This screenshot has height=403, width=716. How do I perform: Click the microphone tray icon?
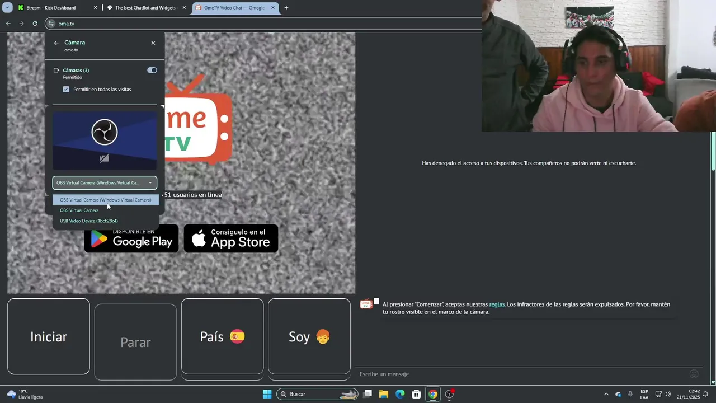(630, 394)
